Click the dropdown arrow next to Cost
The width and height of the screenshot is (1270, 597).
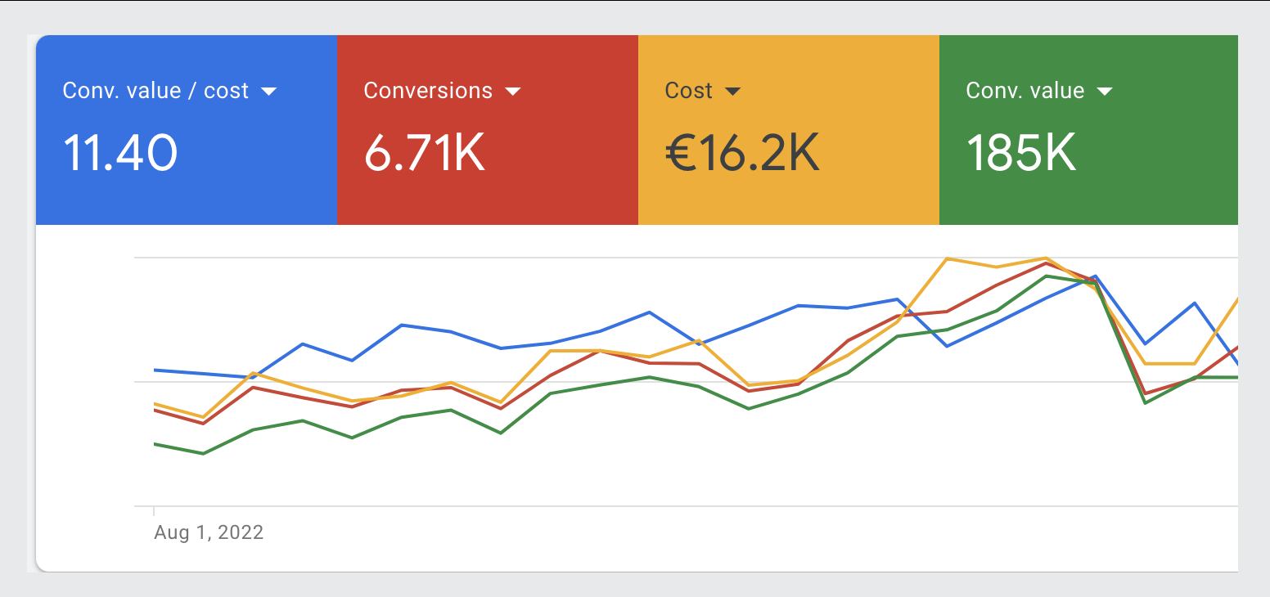(732, 92)
